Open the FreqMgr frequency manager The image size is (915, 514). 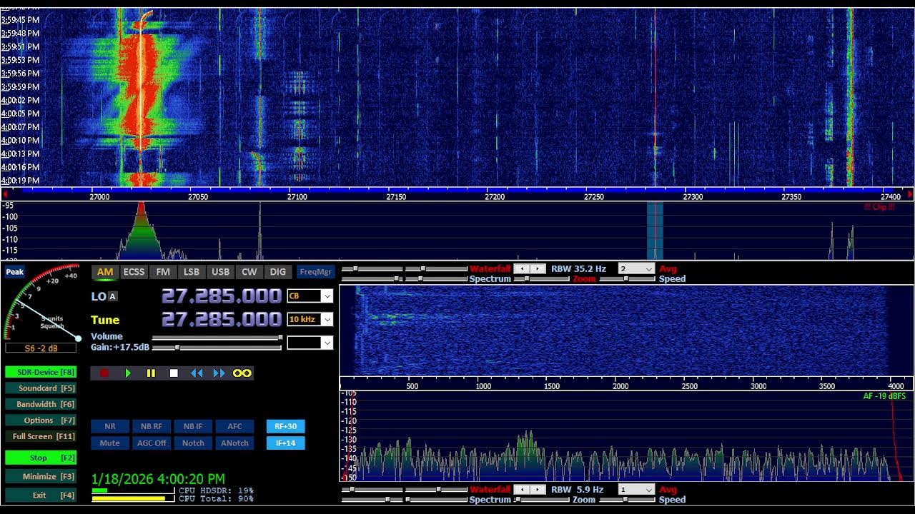[316, 272]
